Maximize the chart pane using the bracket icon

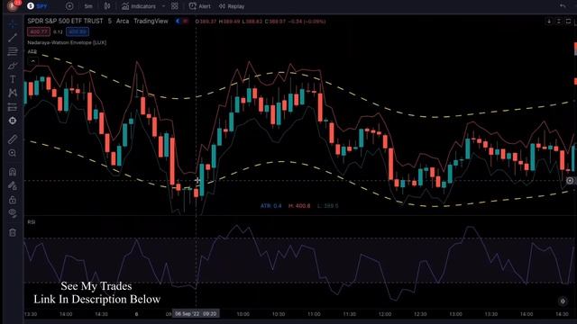[x=568, y=22]
